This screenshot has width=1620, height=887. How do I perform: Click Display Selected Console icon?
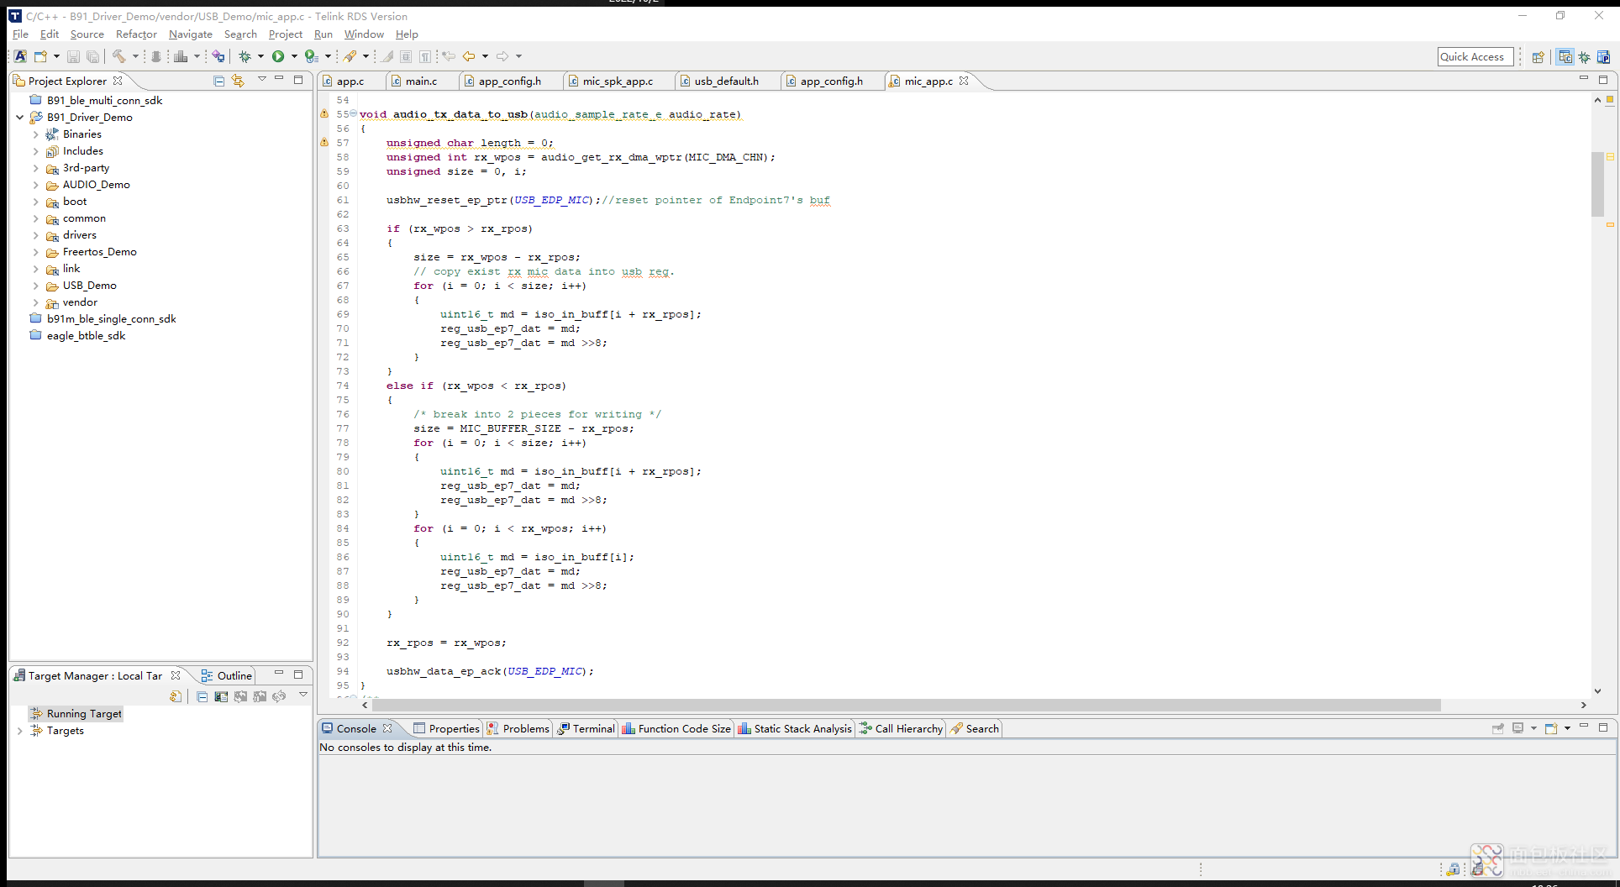pyautogui.click(x=1517, y=728)
